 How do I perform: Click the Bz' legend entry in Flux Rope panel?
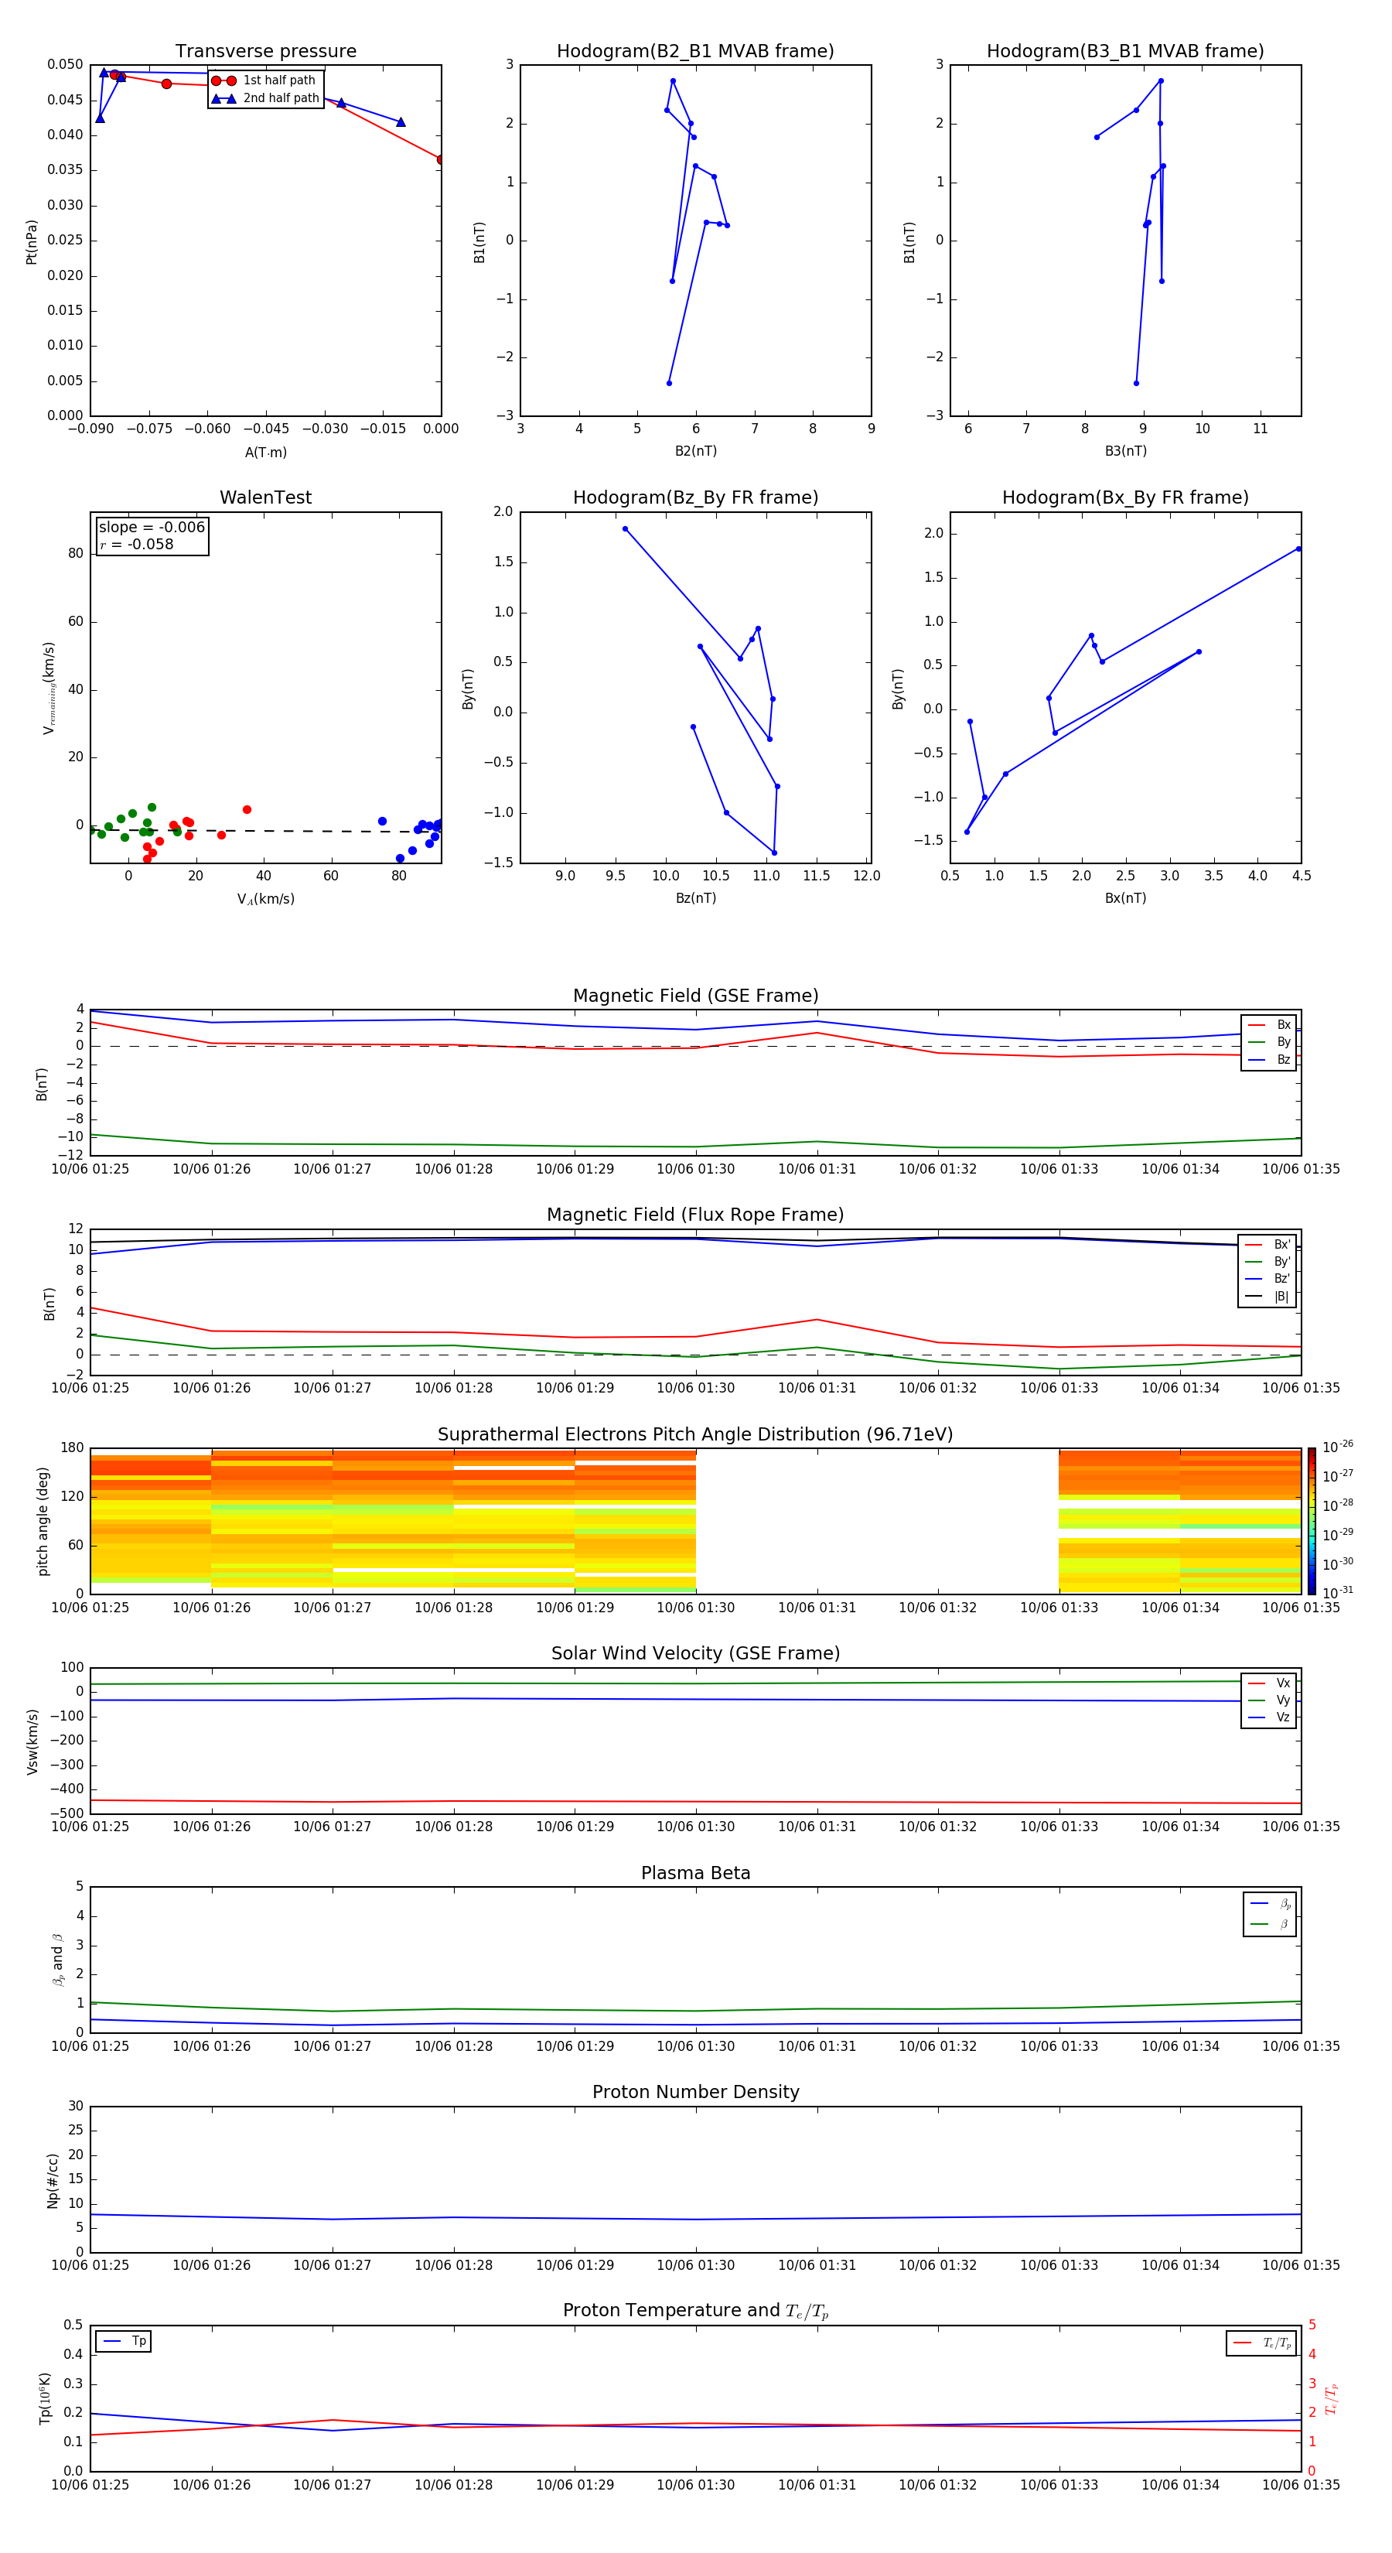click(1267, 1279)
